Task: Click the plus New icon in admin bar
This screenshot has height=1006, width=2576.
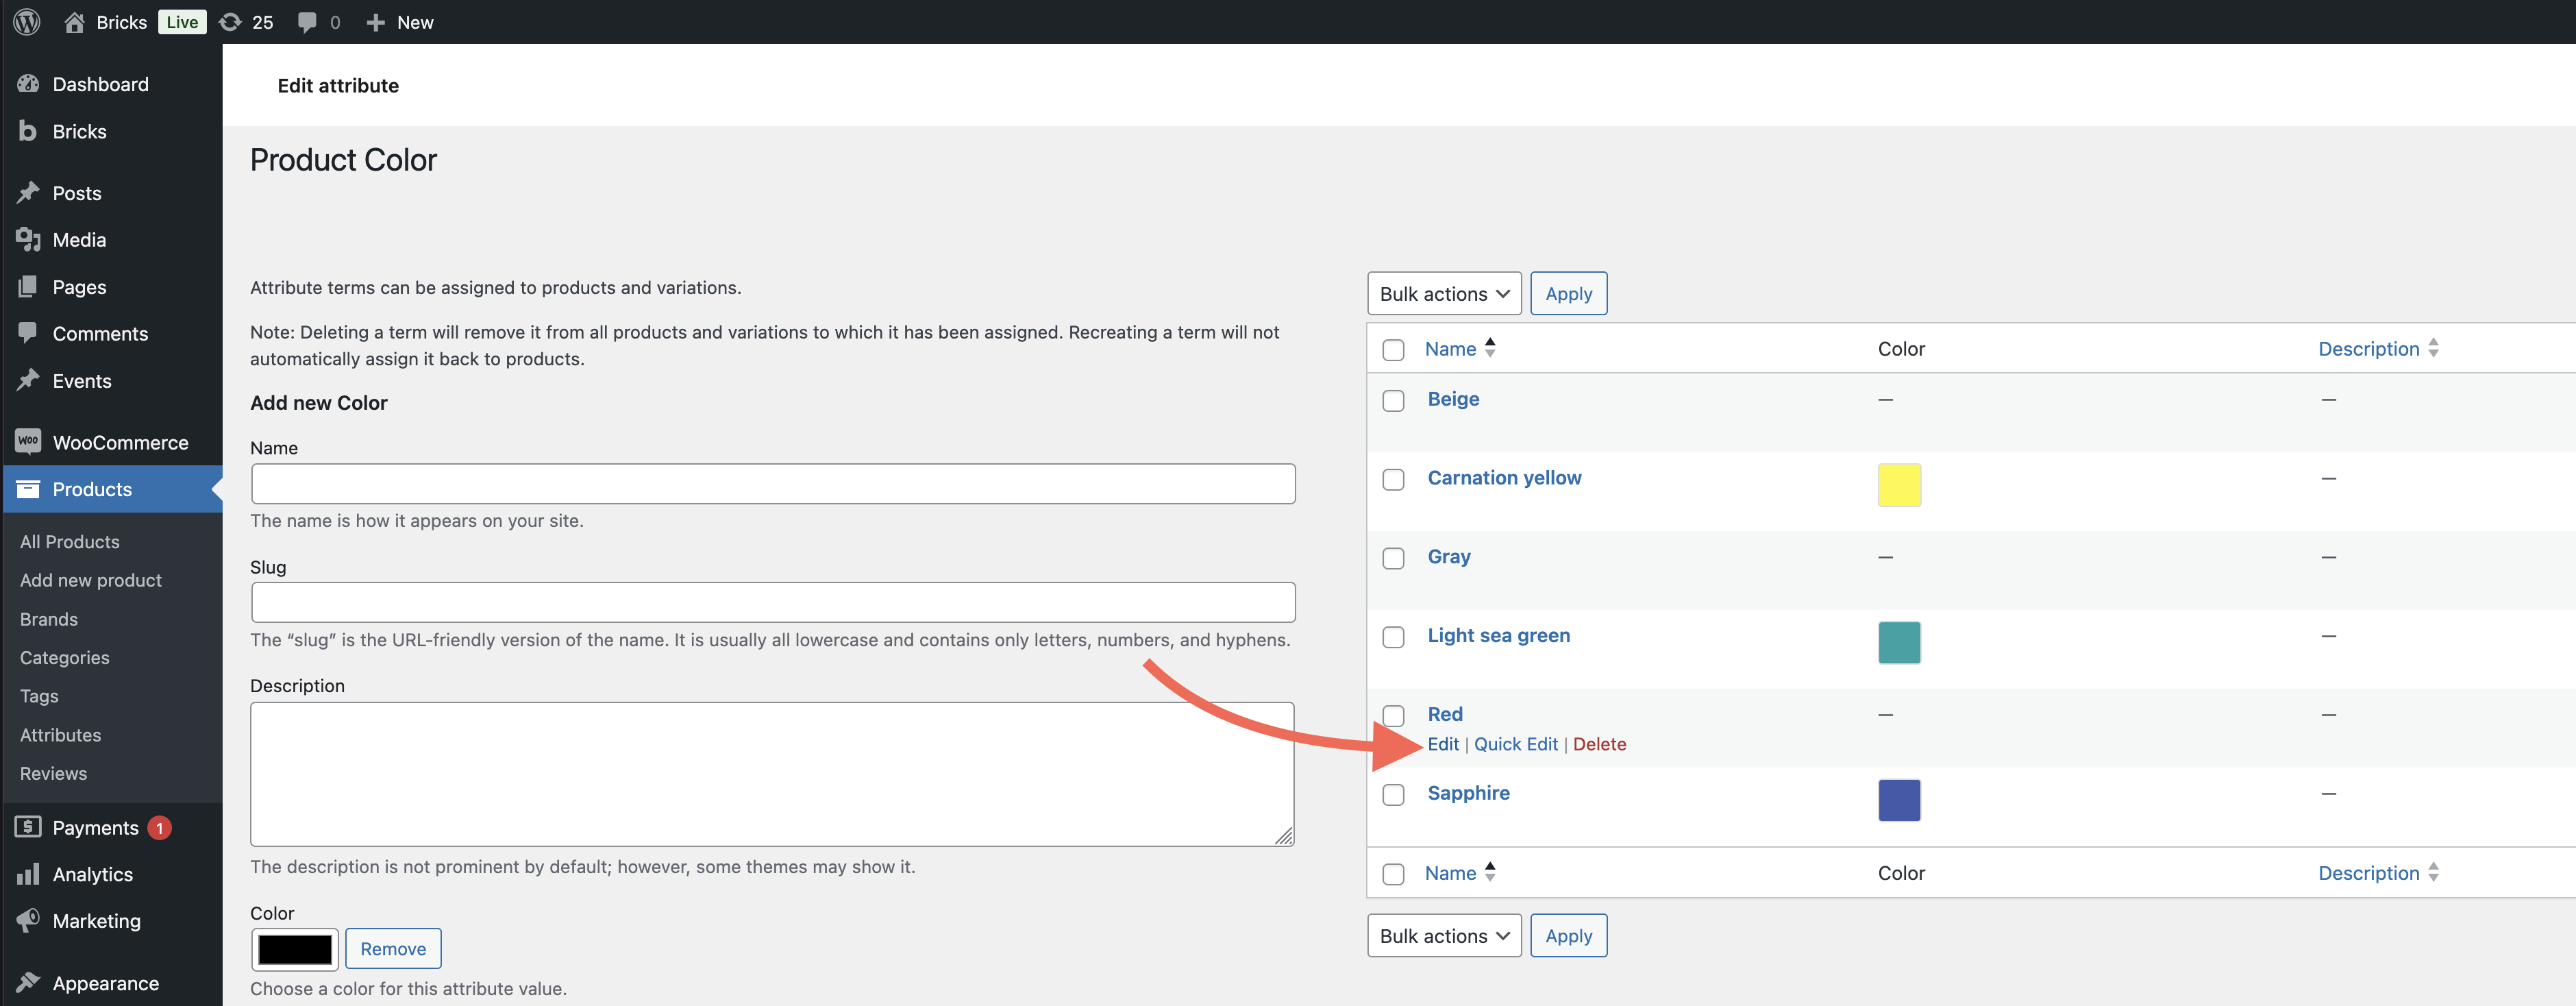Action: 376,22
